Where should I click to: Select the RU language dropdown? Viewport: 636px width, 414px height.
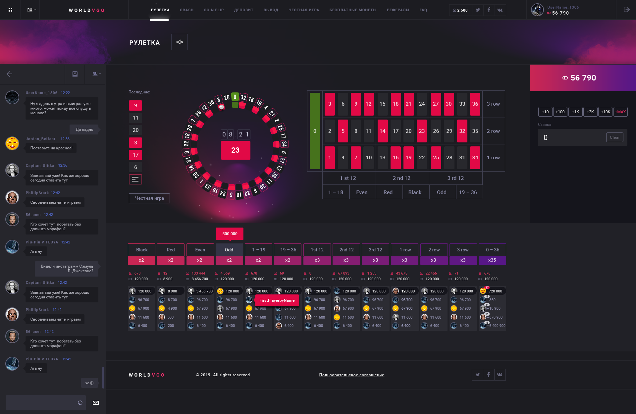(31, 9)
